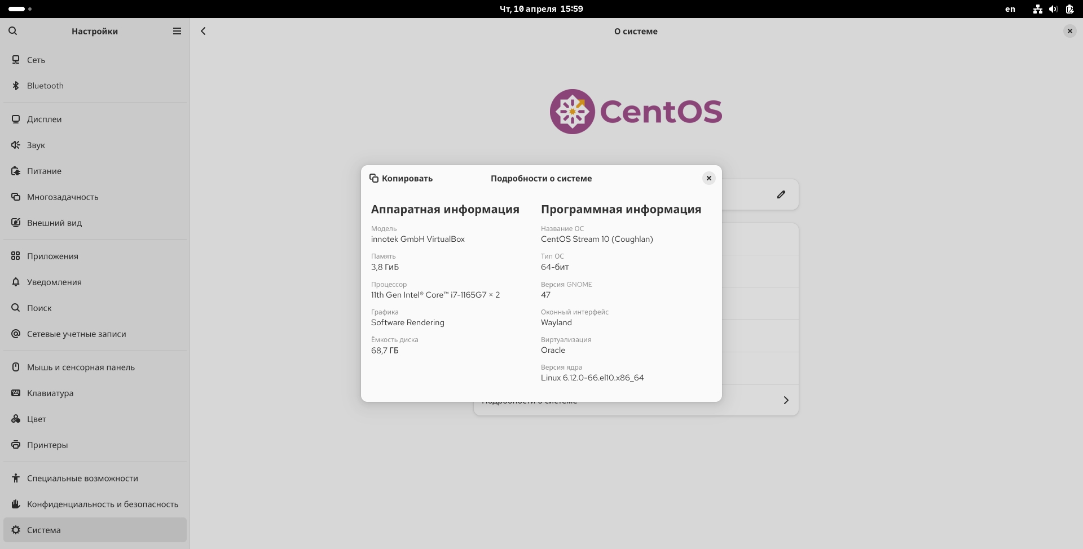Screen dimensions: 1083x549
Task: Click the Online Accounts at-sign icon
Action: [16, 334]
